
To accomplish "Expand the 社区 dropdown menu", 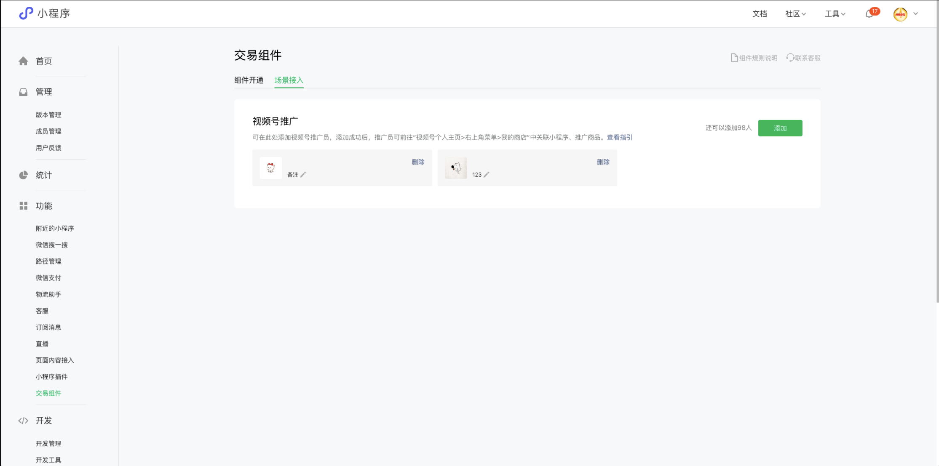I will (x=795, y=14).
